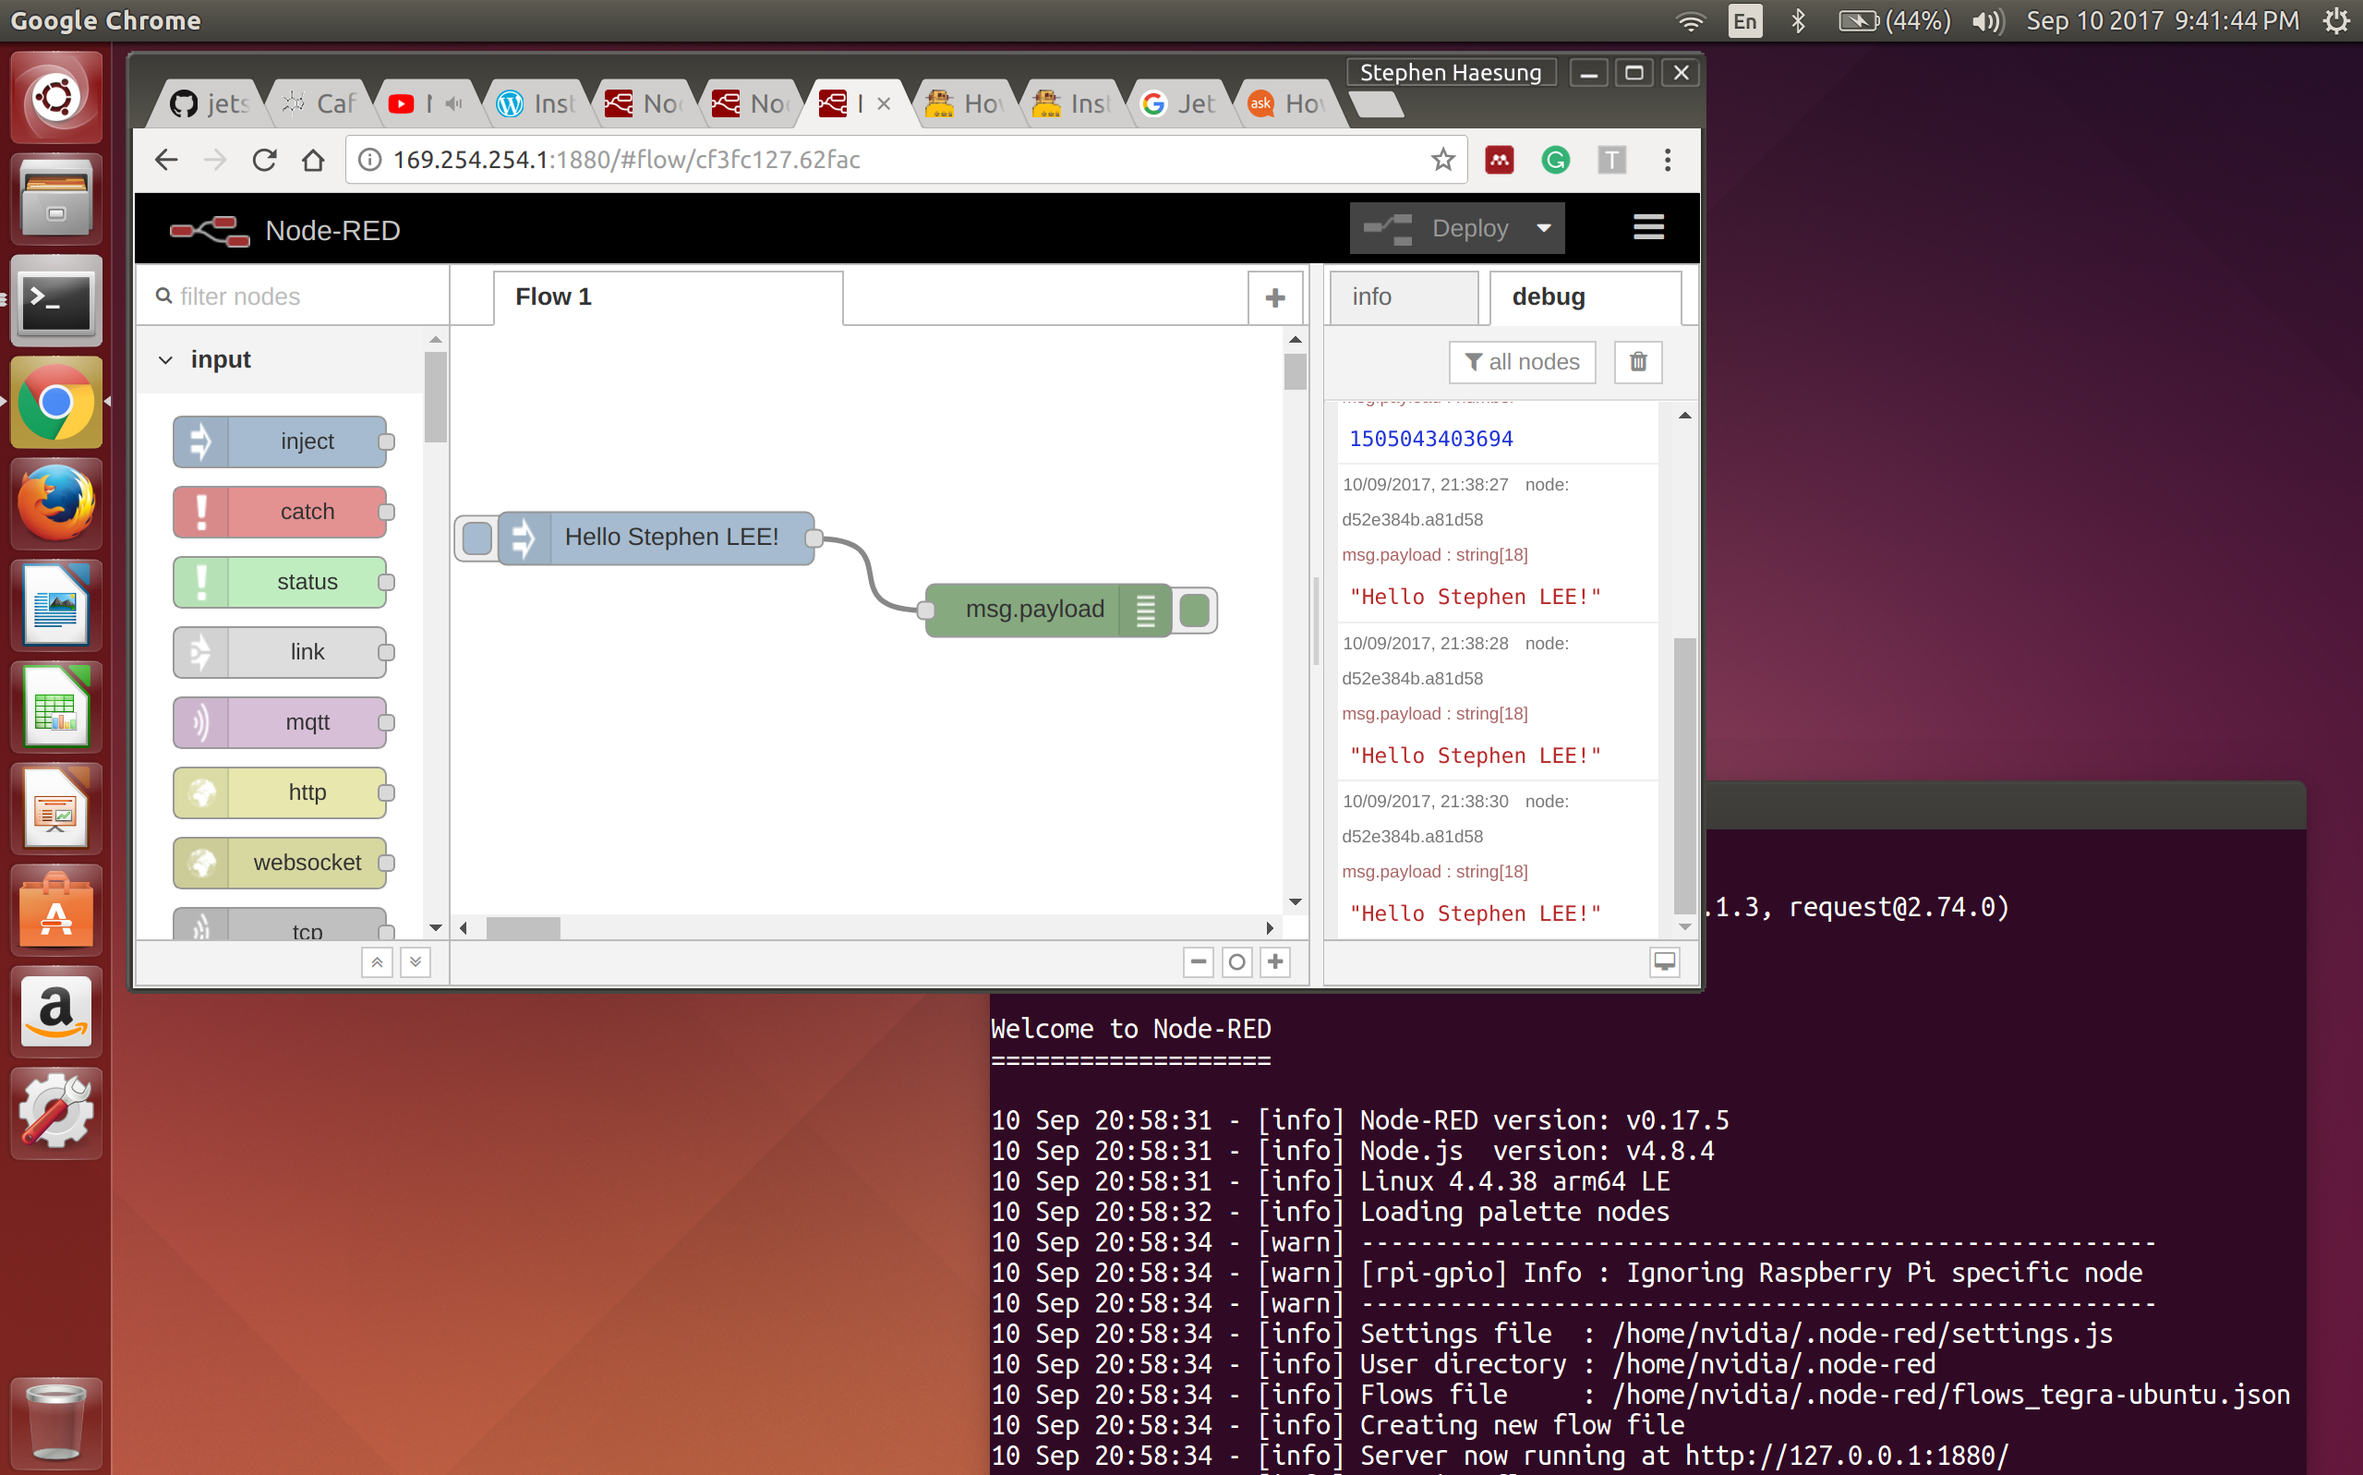Navigate back in Chrome
The height and width of the screenshot is (1475, 2363).
click(167, 160)
